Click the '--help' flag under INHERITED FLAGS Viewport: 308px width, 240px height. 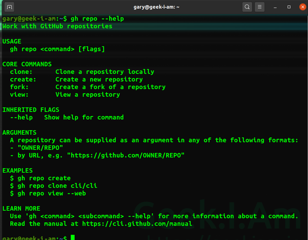[x=21, y=117]
